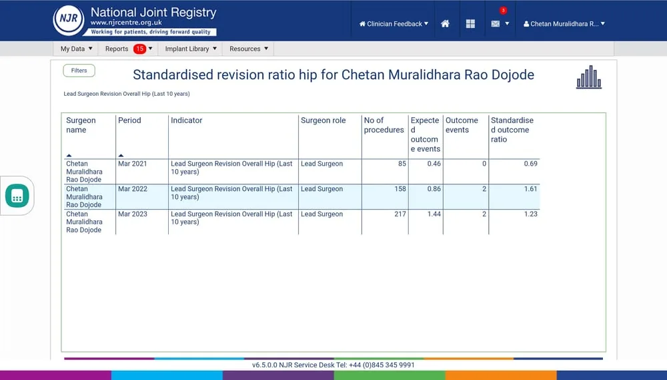
Task: Click the Lead Surgeon Revision Overall Hip subtitle
Action: [127, 94]
